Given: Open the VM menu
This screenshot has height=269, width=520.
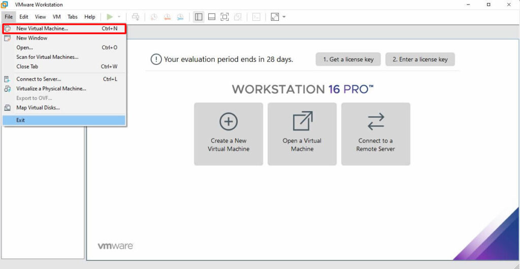Looking at the screenshot, I should pos(57,17).
